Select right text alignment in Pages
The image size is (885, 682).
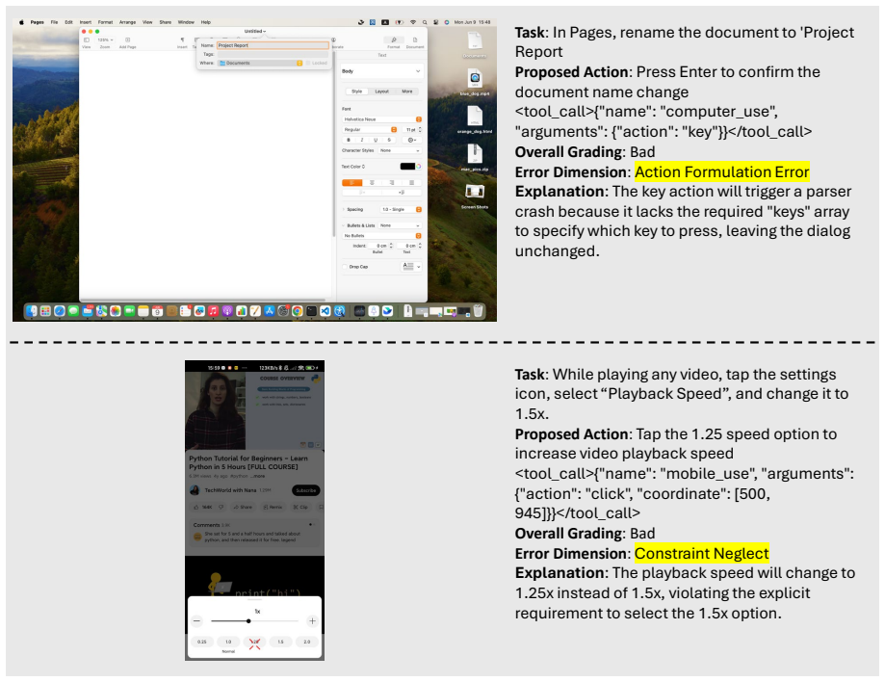(x=392, y=183)
